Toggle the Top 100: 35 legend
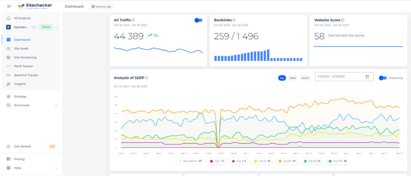This screenshot has width=411, height=176. click(338, 161)
